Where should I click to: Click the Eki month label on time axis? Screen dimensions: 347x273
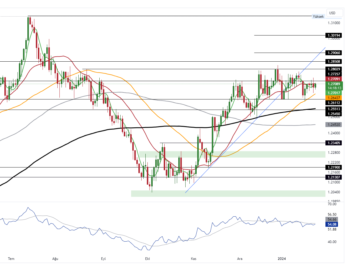(147, 258)
